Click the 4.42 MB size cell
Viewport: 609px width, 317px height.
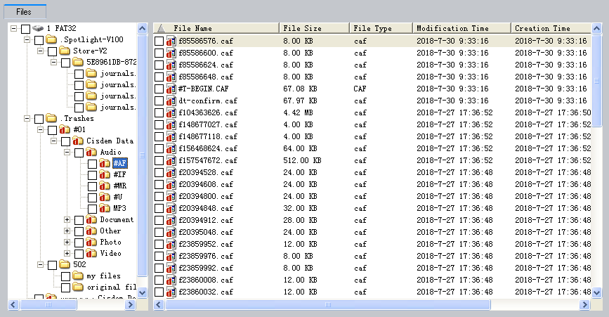(x=299, y=112)
